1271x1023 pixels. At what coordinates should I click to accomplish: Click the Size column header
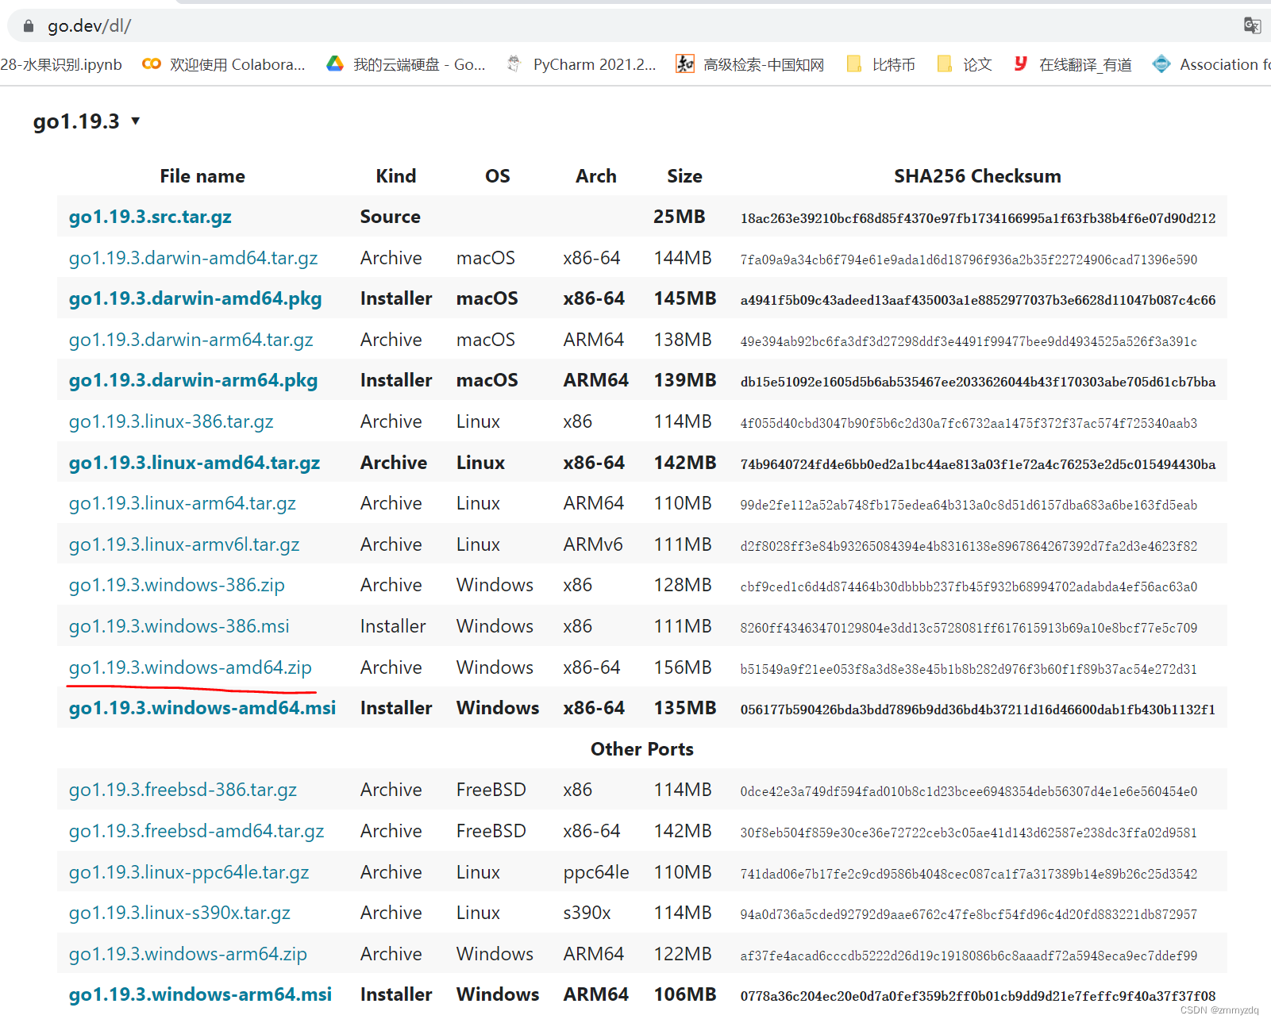[x=684, y=176]
